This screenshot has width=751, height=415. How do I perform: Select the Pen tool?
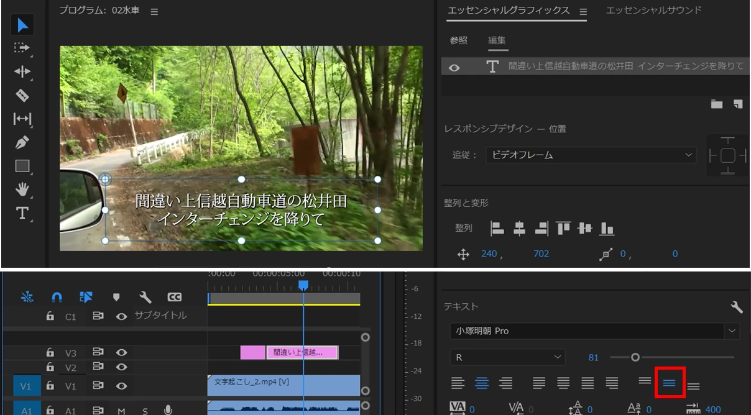pos(22,142)
